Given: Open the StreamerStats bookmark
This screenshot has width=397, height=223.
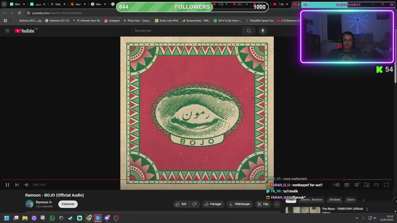Looking at the screenshot, I should click(196, 21).
